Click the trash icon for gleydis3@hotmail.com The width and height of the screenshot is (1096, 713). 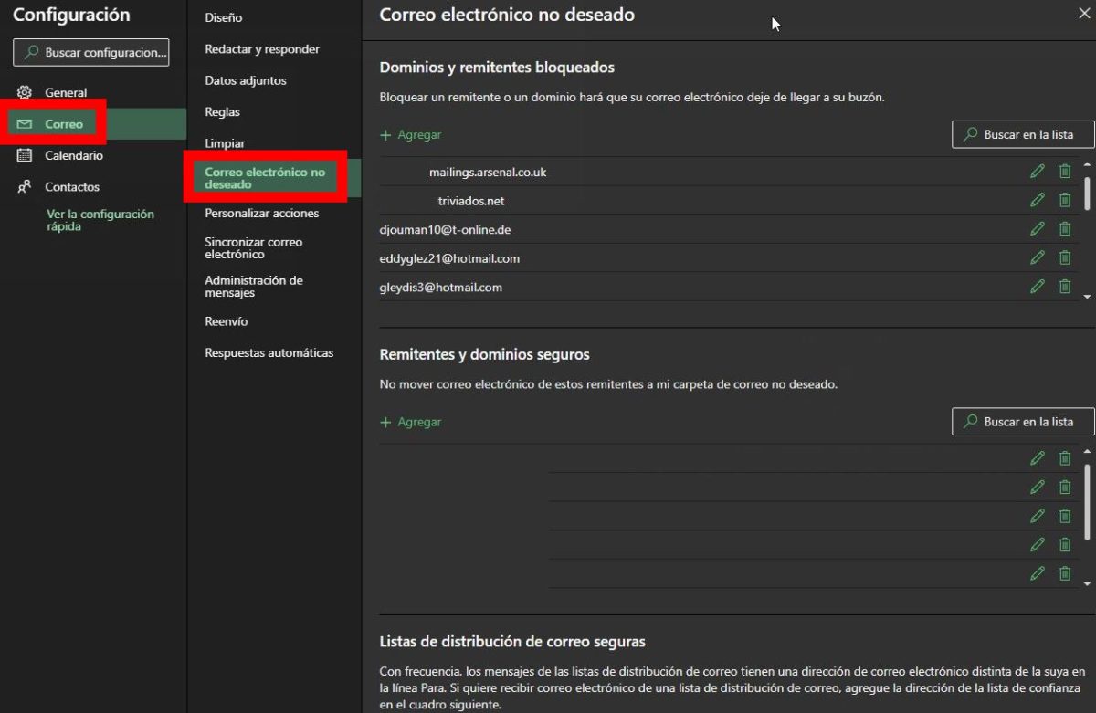[1064, 287]
